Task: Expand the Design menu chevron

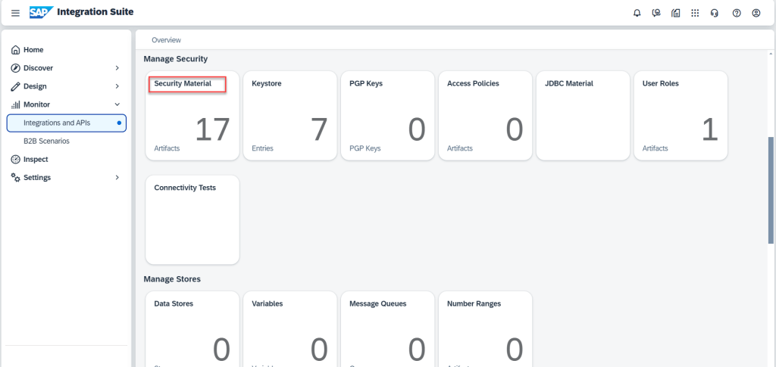Action: click(117, 86)
